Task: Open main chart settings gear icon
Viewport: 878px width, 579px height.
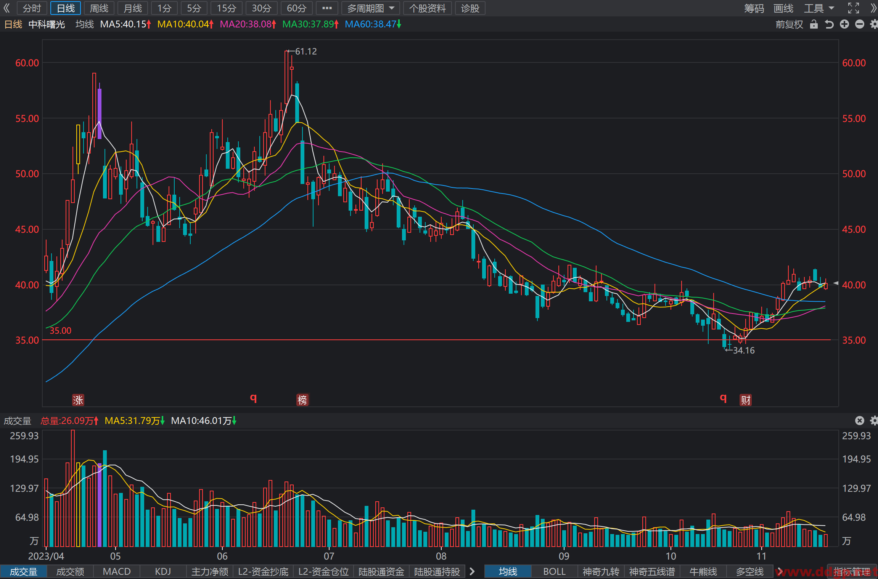Action: click(874, 24)
